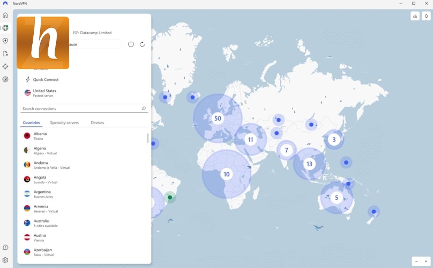Click the disconnect power icon
Screen dimensions: 433x268
pyautogui.click(x=131, y=44)
